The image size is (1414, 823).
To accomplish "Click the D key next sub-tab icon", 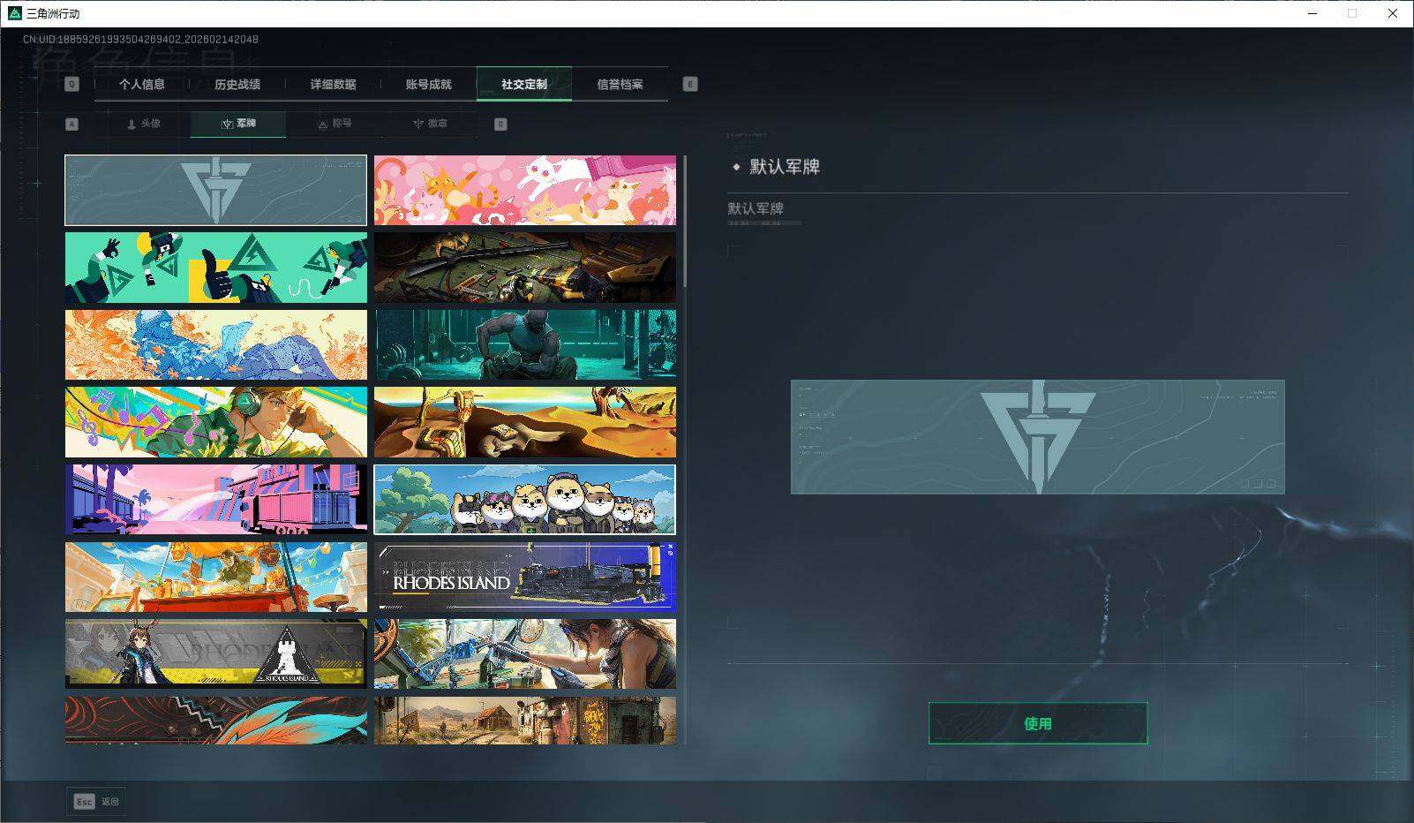I will point(500,125).
